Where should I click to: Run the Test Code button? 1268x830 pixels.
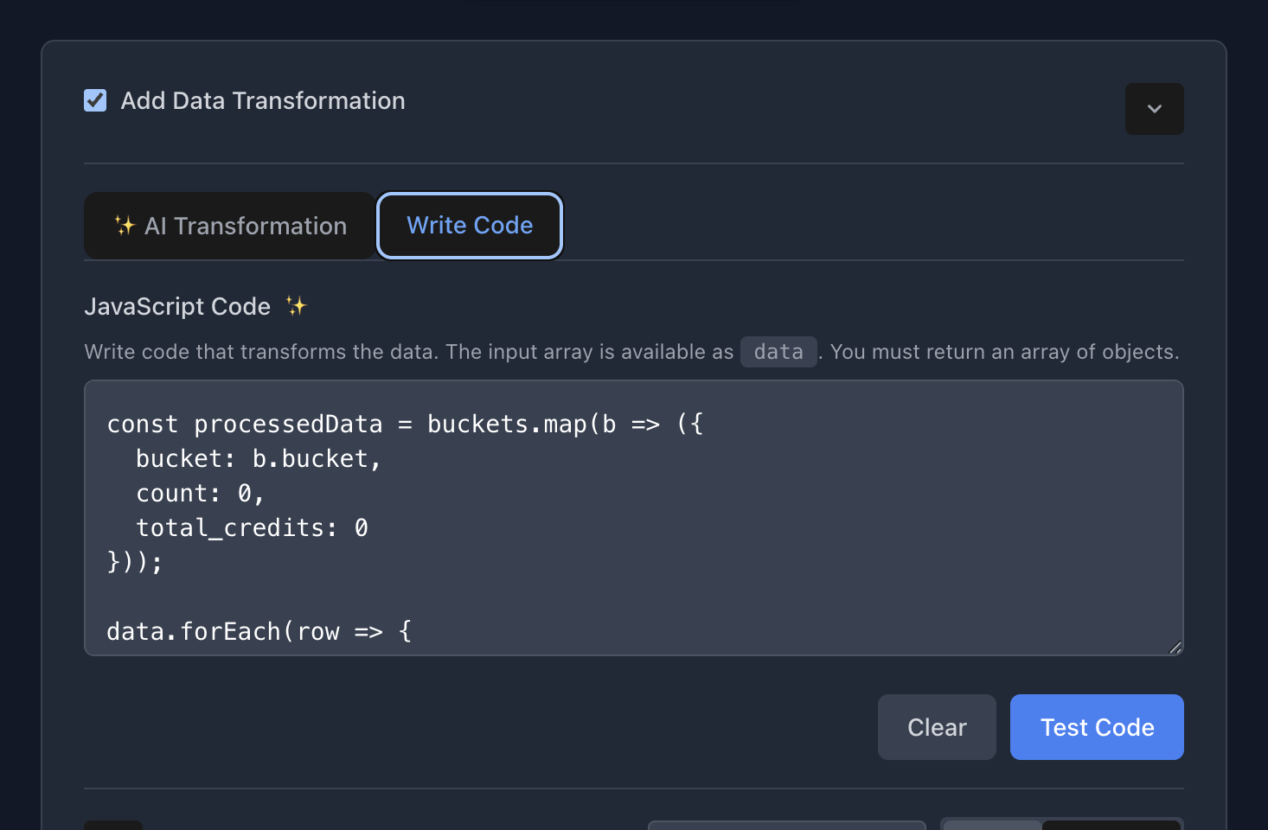(x=1096, y=727)
